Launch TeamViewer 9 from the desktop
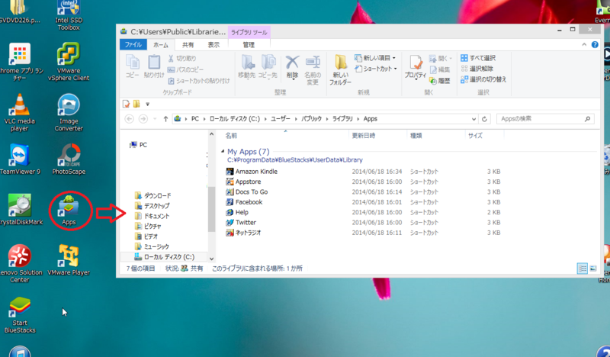The width and height of the screenshot is (610, 357). (x=20, y=159)
